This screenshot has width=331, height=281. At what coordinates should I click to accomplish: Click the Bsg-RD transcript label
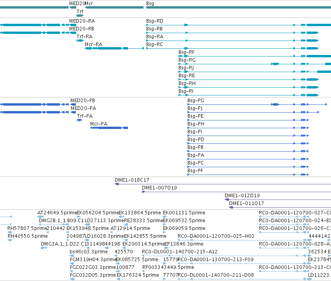(x=155, y=21)
